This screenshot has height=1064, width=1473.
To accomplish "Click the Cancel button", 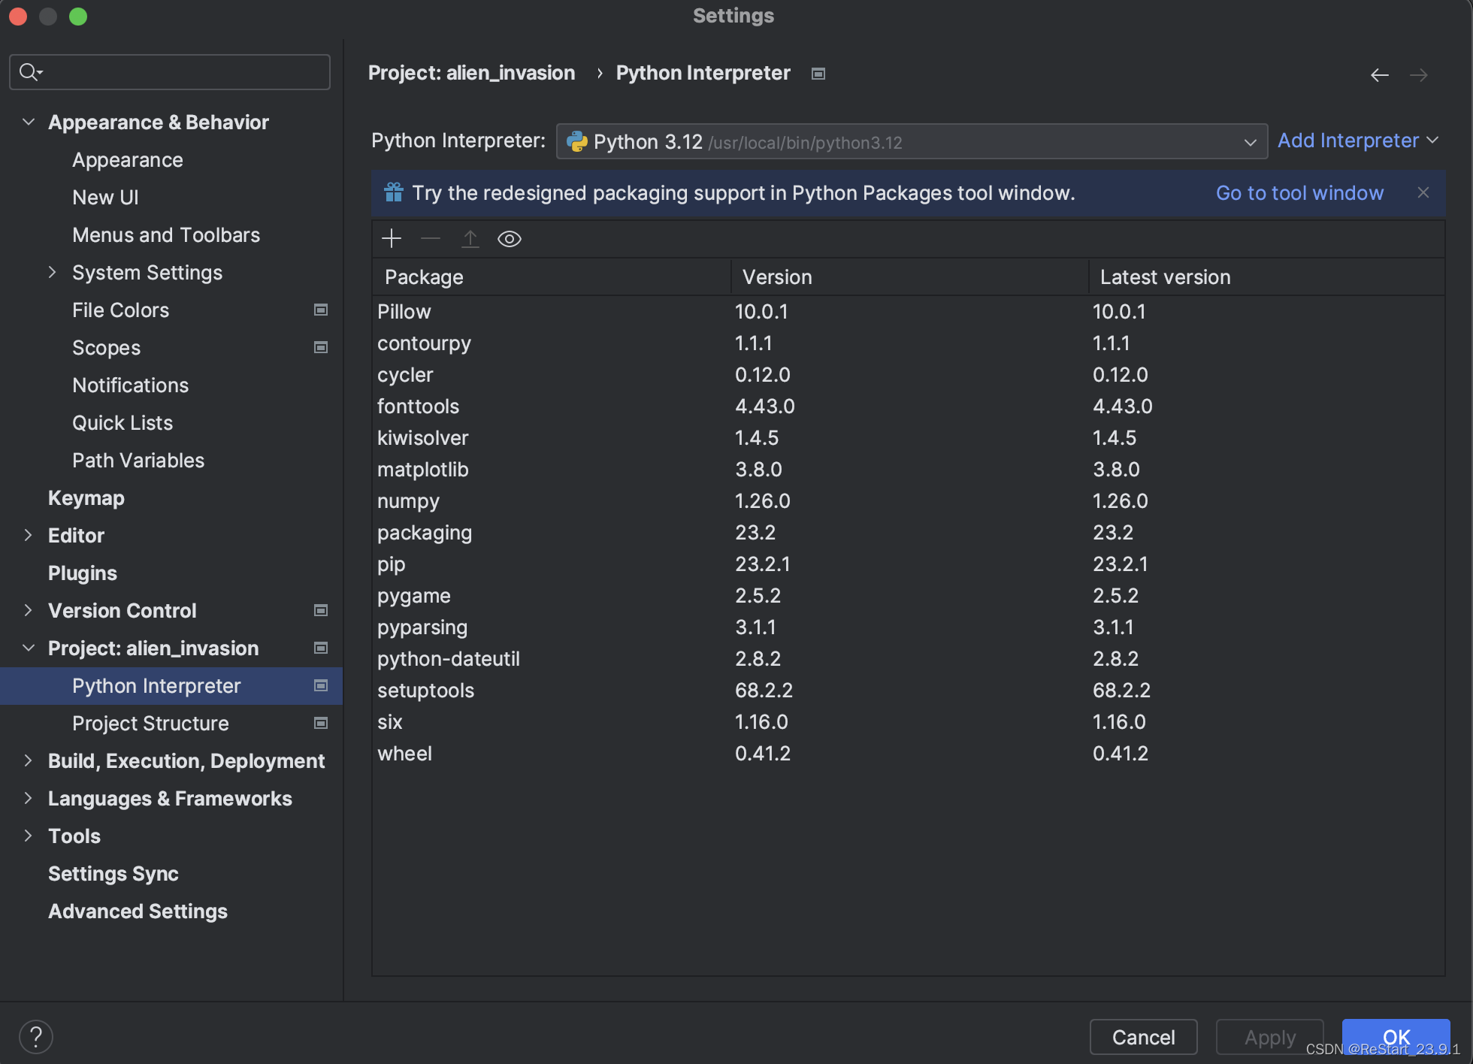I will (x=1143, y=1037).
